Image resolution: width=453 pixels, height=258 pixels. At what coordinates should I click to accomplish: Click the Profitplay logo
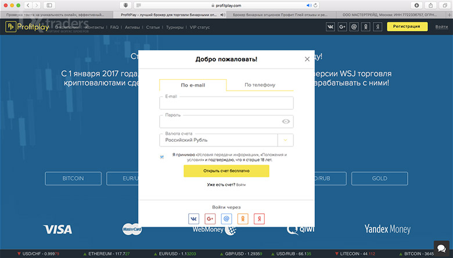pos(27,27)
